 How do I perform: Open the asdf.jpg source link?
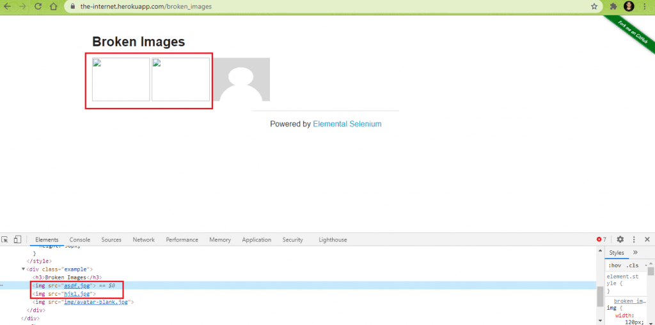[x=77, y=286]
